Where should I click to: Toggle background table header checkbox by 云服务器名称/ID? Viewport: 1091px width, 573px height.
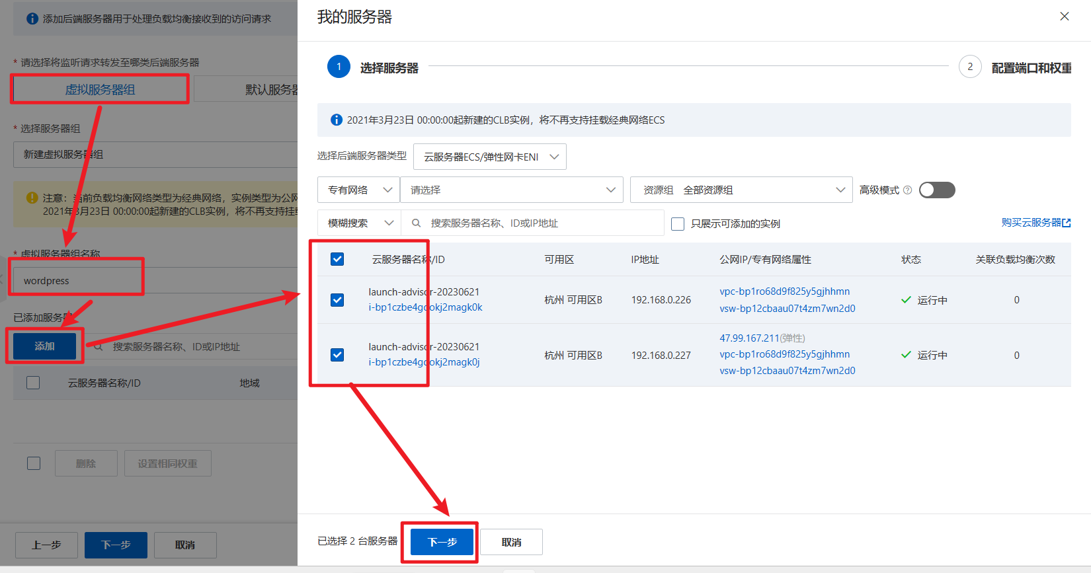33,383
